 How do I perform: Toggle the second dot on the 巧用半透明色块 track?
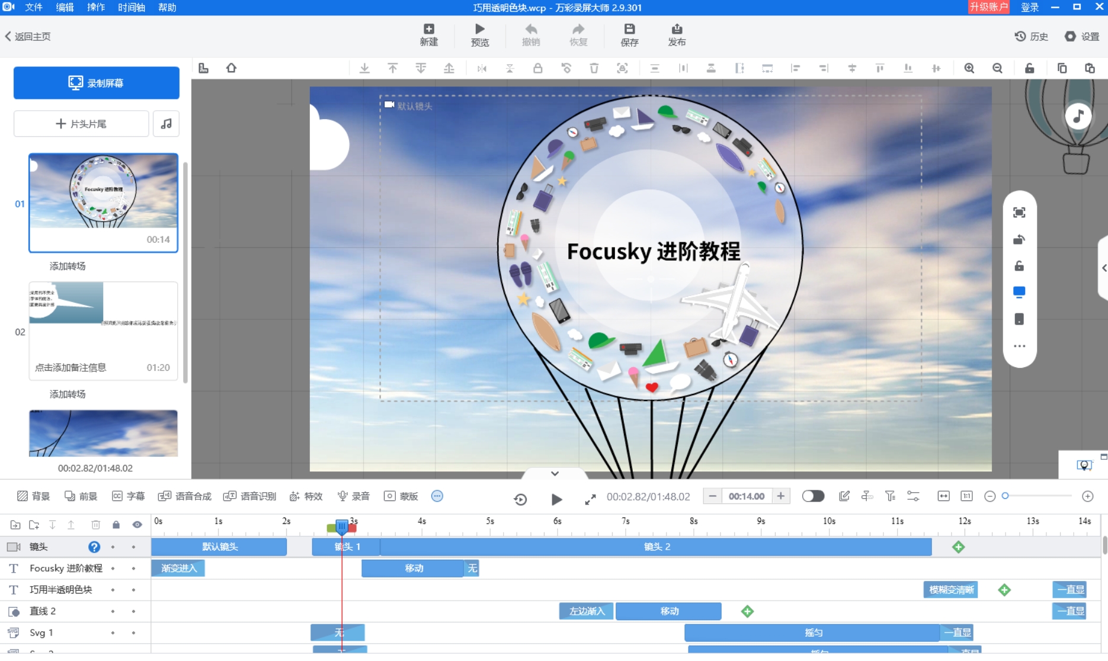click(133, 590)
